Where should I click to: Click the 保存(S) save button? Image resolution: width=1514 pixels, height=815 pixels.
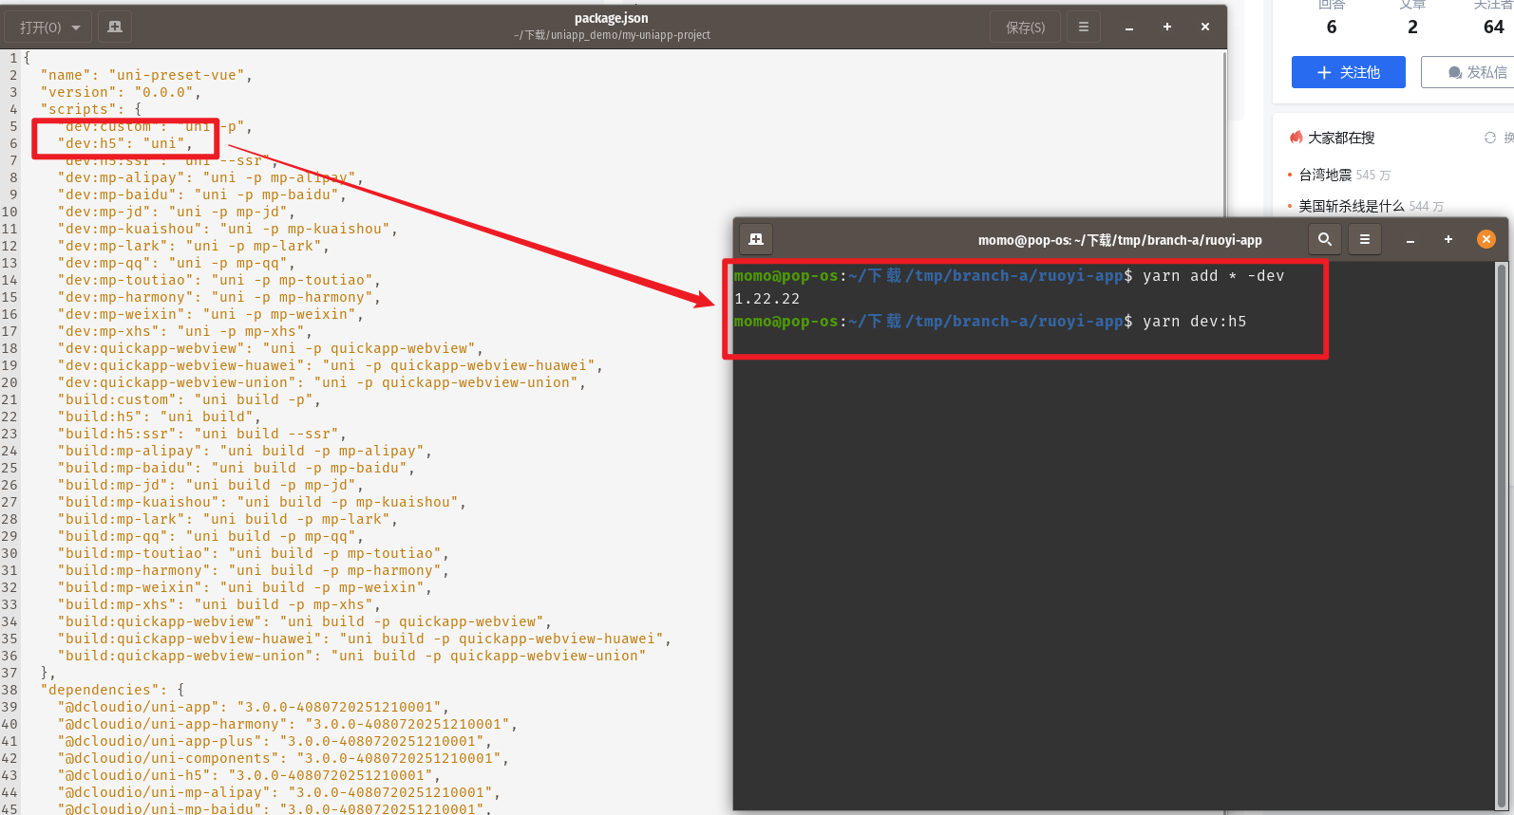(1025, 28)
